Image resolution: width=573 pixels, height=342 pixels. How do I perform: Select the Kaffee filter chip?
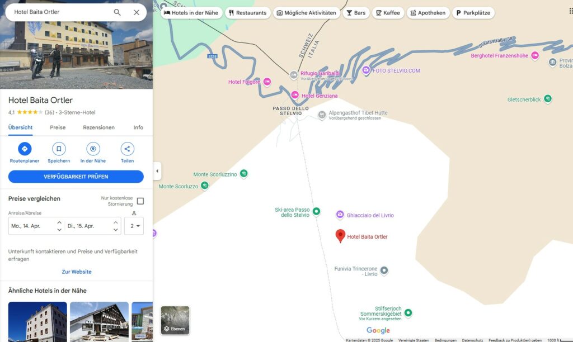[388, 13]
